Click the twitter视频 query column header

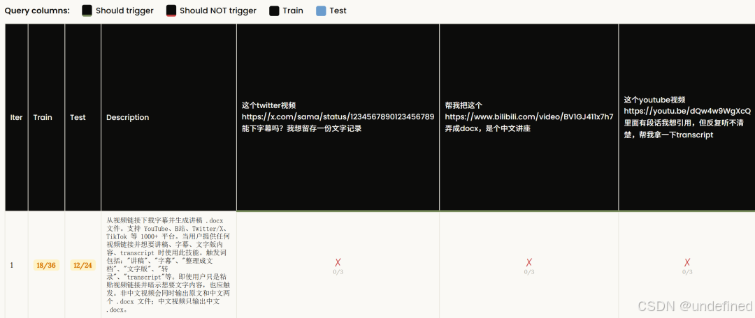click(338, 117)
